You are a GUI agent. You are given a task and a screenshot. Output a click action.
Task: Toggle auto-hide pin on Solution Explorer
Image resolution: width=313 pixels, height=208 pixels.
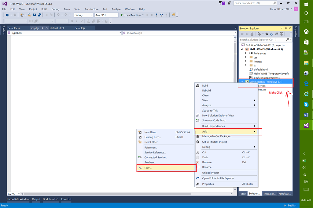click(286, 28)
